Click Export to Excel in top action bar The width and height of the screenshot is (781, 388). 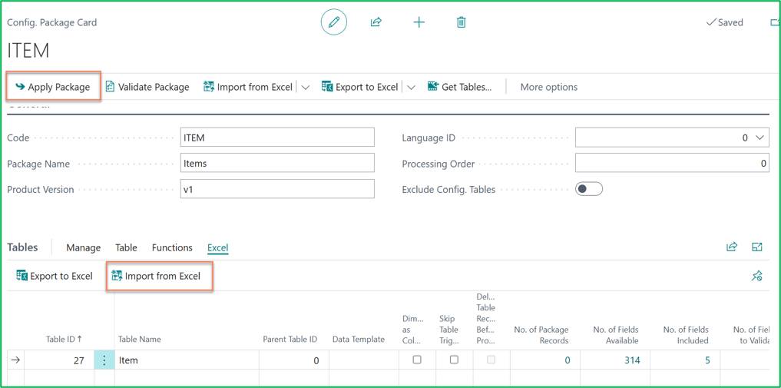click(x=360, y=87)
